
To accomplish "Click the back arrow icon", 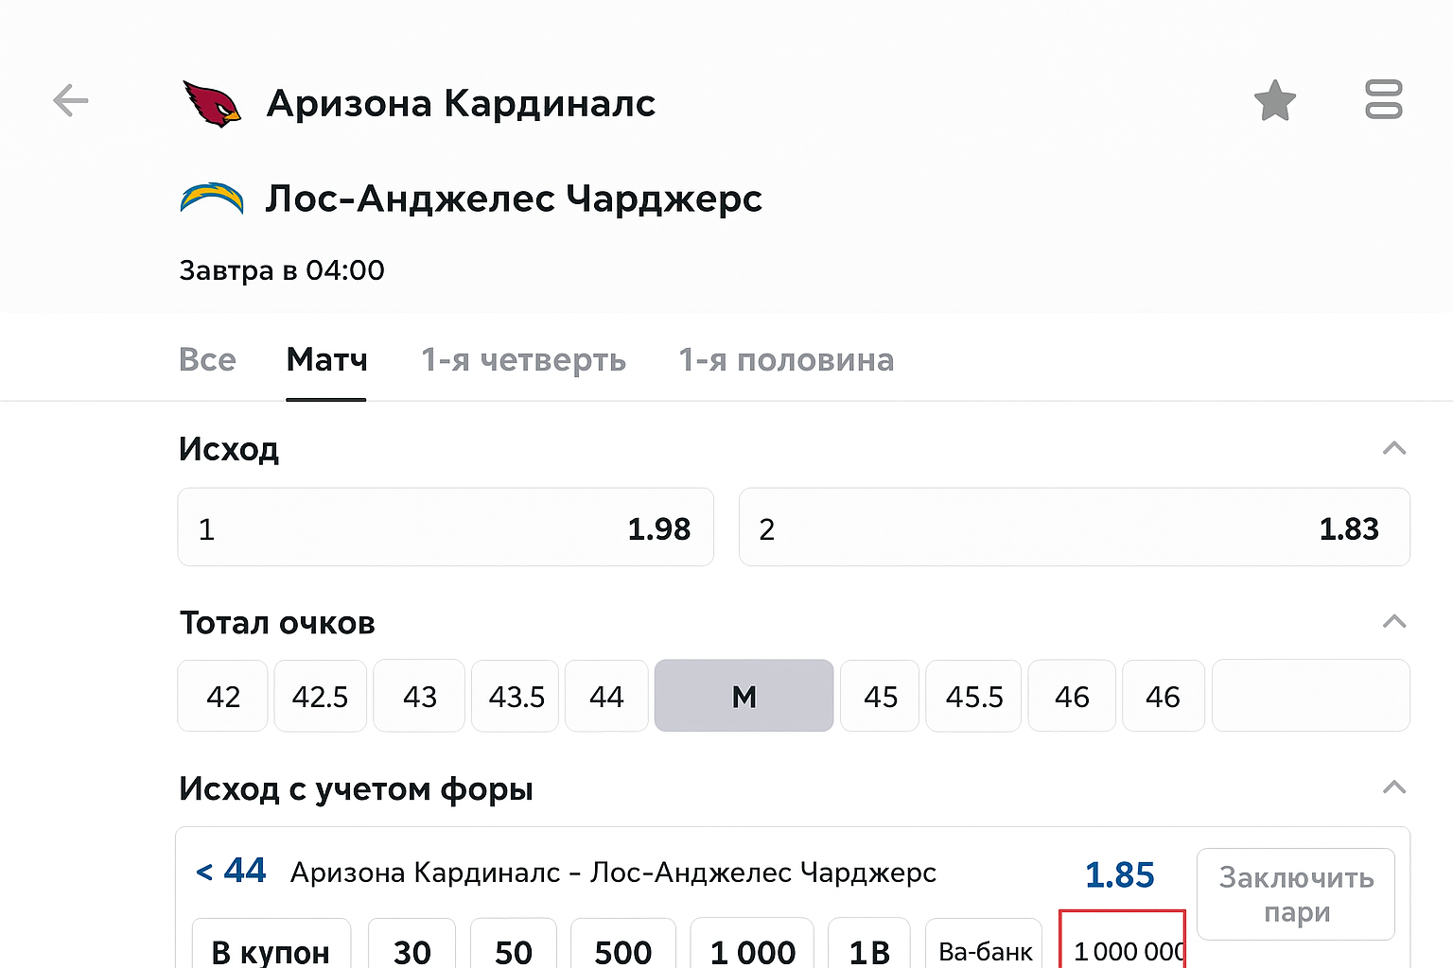I will tap(71, 100).
